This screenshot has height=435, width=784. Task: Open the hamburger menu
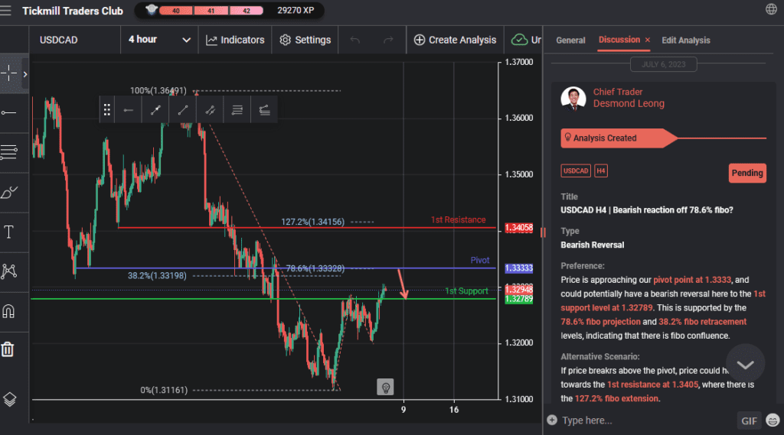coord(7,11)
